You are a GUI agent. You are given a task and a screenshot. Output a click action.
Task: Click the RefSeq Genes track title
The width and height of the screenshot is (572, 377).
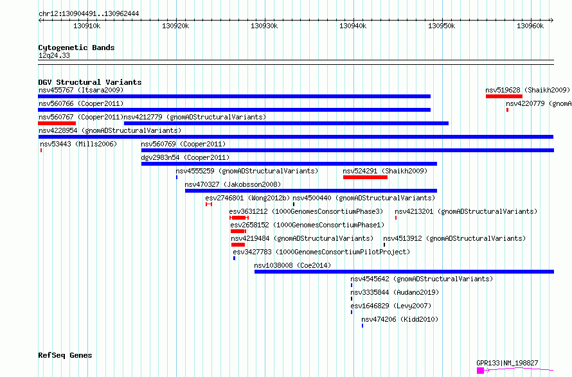coord(65,356)
